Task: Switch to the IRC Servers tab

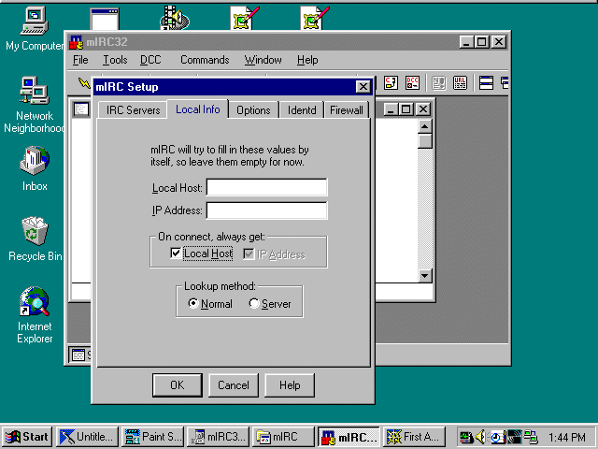Action: click(x=133, y=110)
